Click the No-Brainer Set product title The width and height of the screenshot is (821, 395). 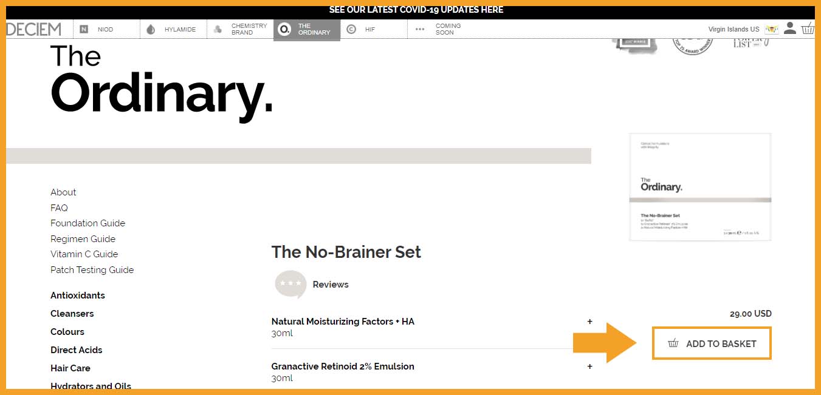click(346, 252)
